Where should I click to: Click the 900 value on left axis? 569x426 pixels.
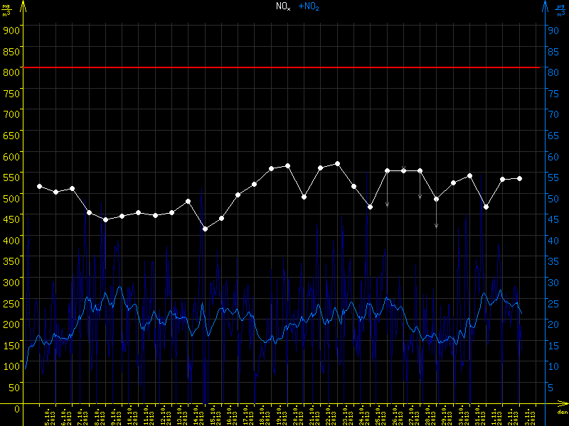[x=10, y=29]
